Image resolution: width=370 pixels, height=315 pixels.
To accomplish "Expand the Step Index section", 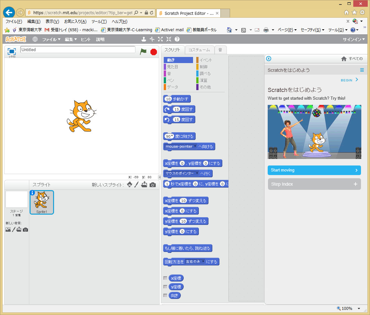I will (x=314, y=184).
